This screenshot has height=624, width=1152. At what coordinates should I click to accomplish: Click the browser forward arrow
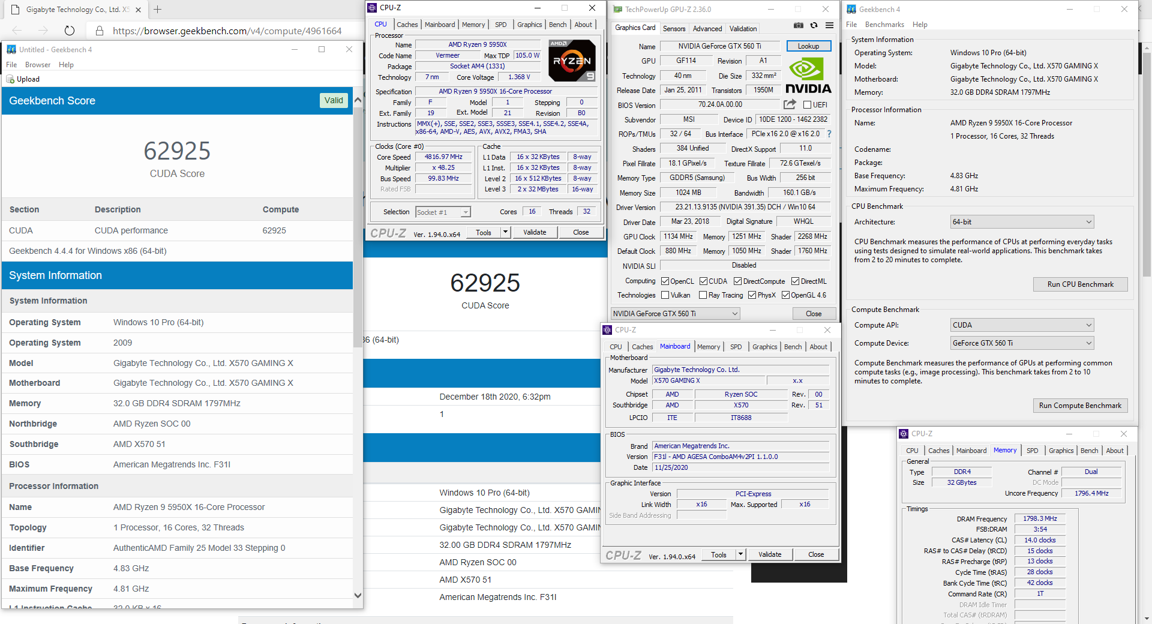[43, 31]
